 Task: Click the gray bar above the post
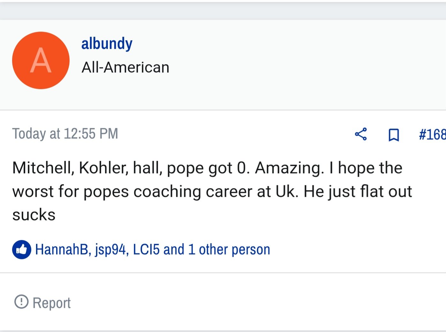pyautogui.click(x=223, y=11)
